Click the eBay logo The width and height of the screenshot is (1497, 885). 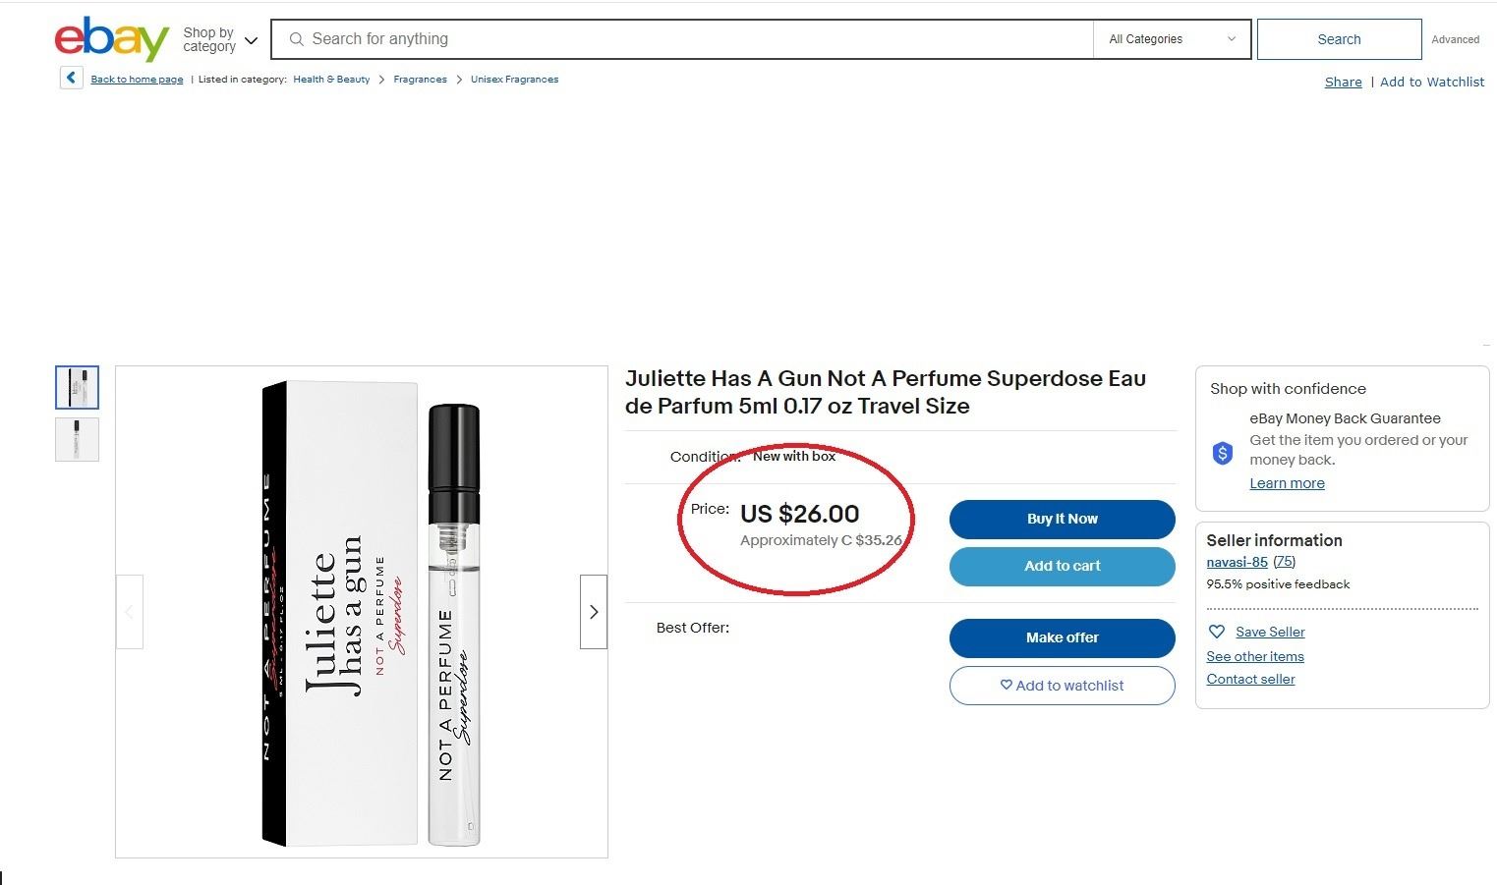click(x=111, y=39)
